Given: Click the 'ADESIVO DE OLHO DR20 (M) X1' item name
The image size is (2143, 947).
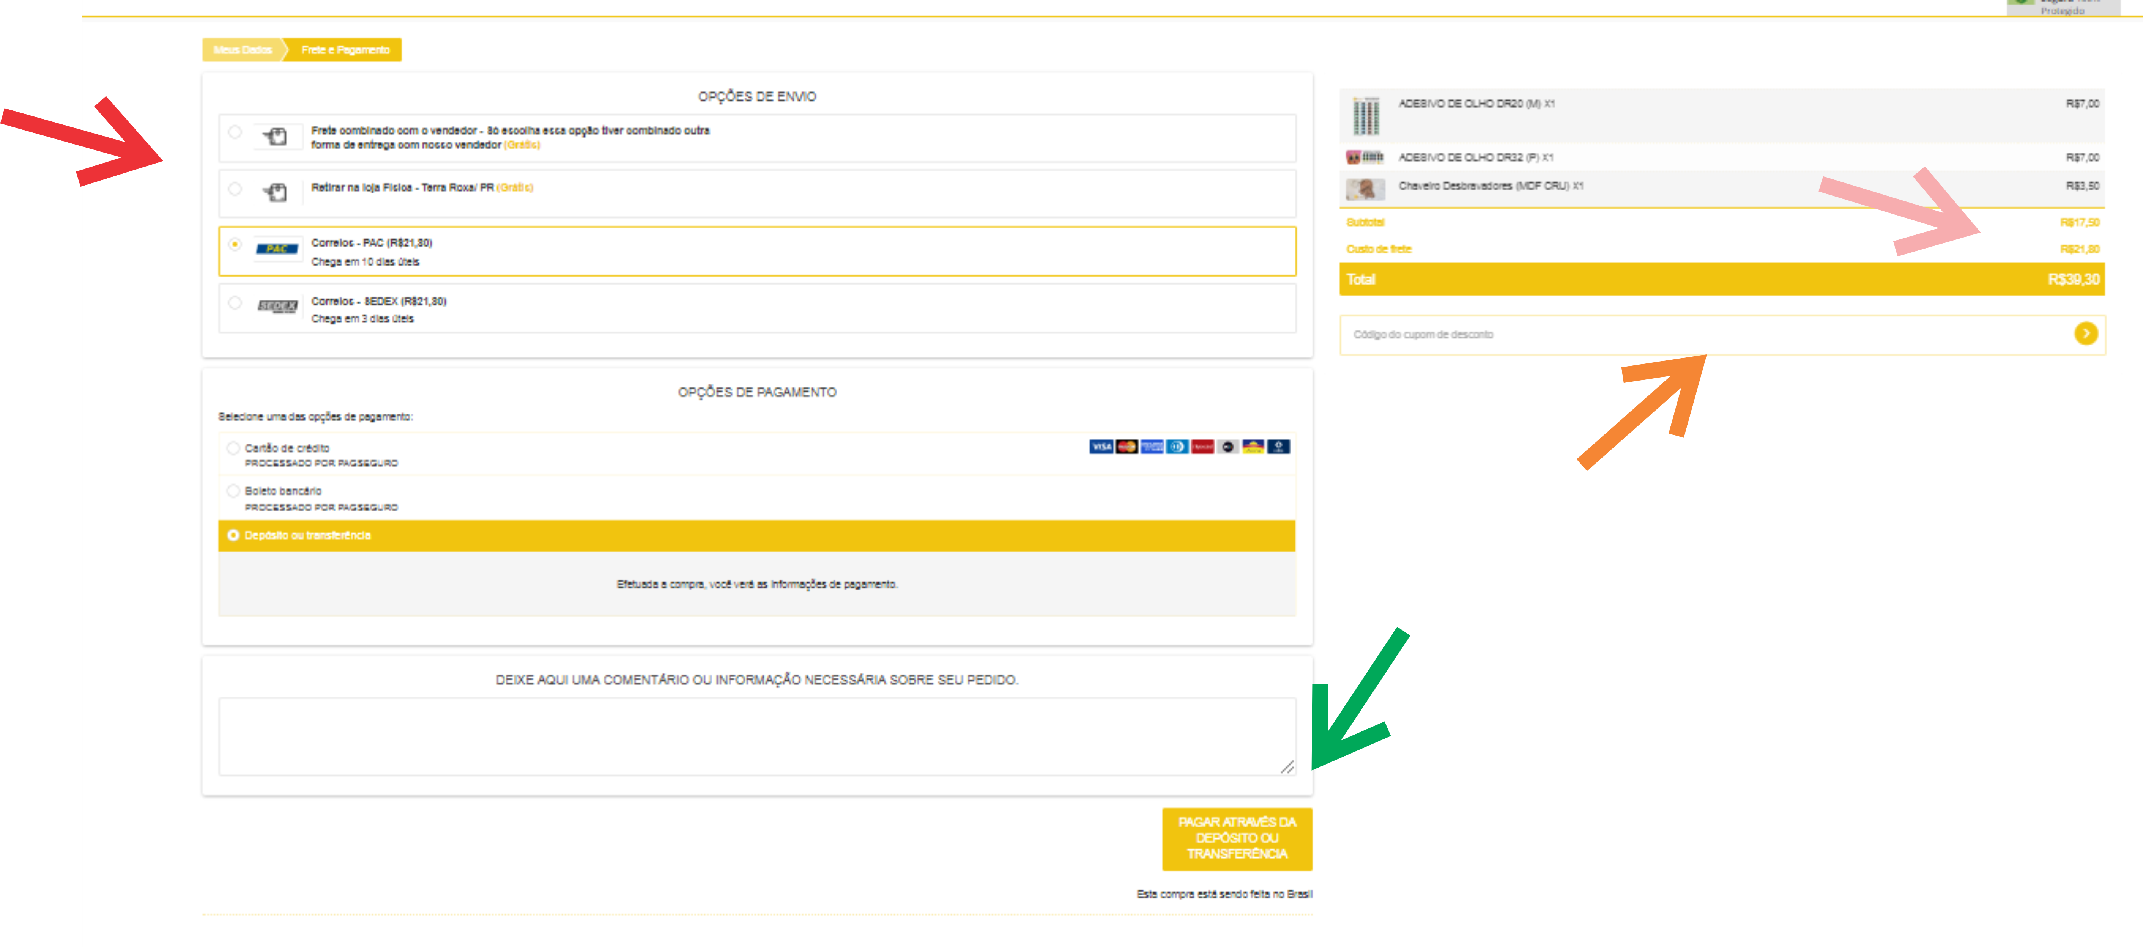Looking at the screenshot, I should (x=1476, y=104).
